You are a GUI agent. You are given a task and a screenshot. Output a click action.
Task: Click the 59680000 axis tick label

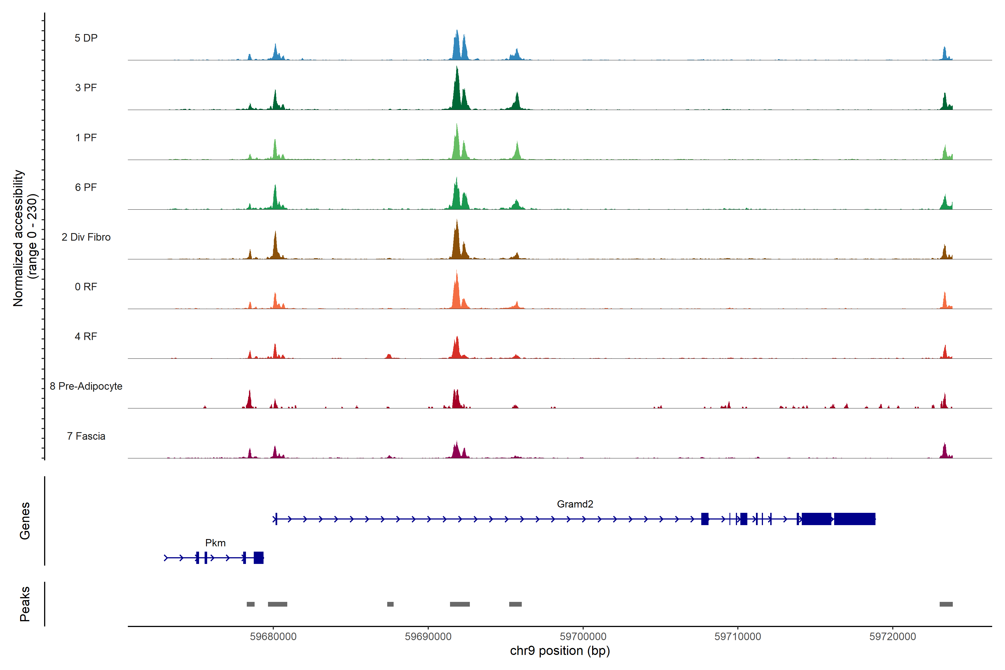(273, 637)
